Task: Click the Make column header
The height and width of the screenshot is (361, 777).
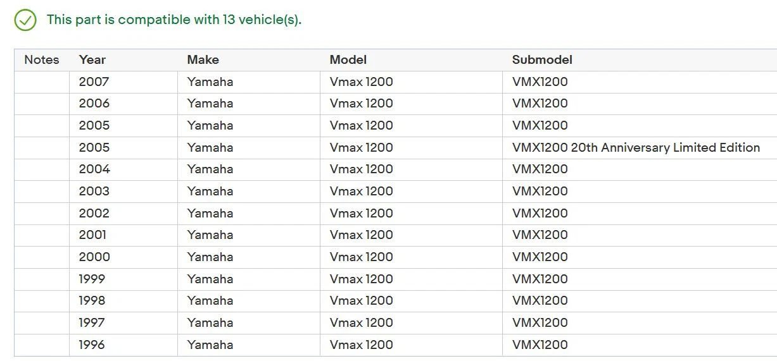Action: [203, 60]
